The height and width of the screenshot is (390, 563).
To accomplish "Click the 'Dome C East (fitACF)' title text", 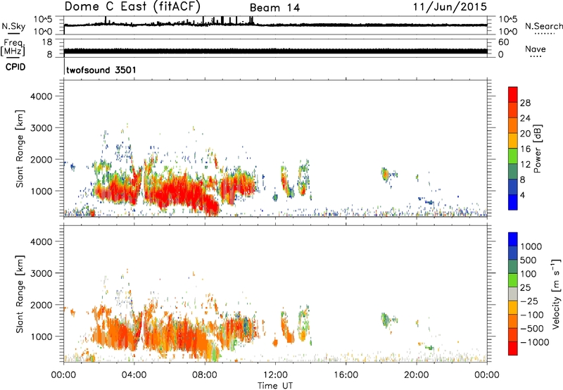I will [x=132, y=6].
